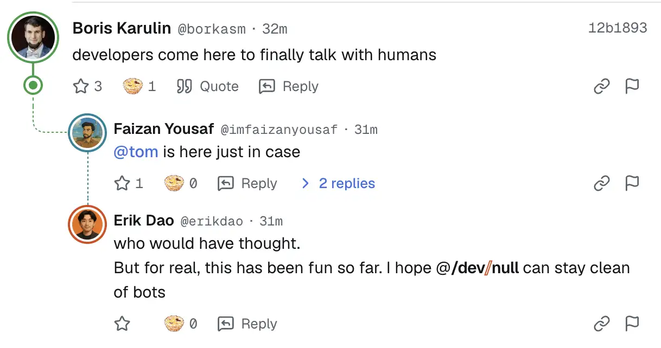Flag Boris Karulin's post
This screenshot has width=661, height=348.
[632, 86]
